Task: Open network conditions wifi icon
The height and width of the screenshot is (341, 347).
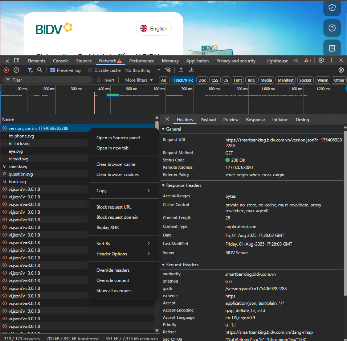Action: point(168,70)
